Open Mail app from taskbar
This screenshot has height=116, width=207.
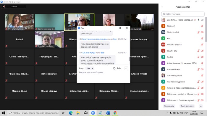pos(85,113)
